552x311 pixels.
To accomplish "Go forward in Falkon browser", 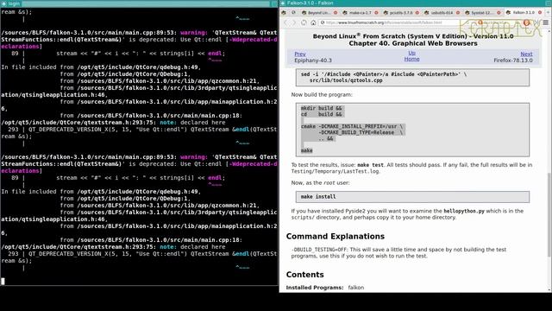I will [294, 22].
